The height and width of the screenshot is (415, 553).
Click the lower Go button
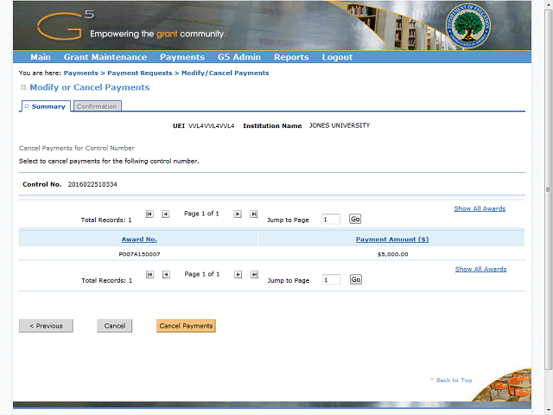coord(356,279)
